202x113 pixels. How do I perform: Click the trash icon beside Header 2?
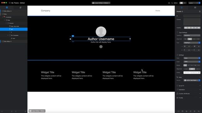[x=200, y=12]
